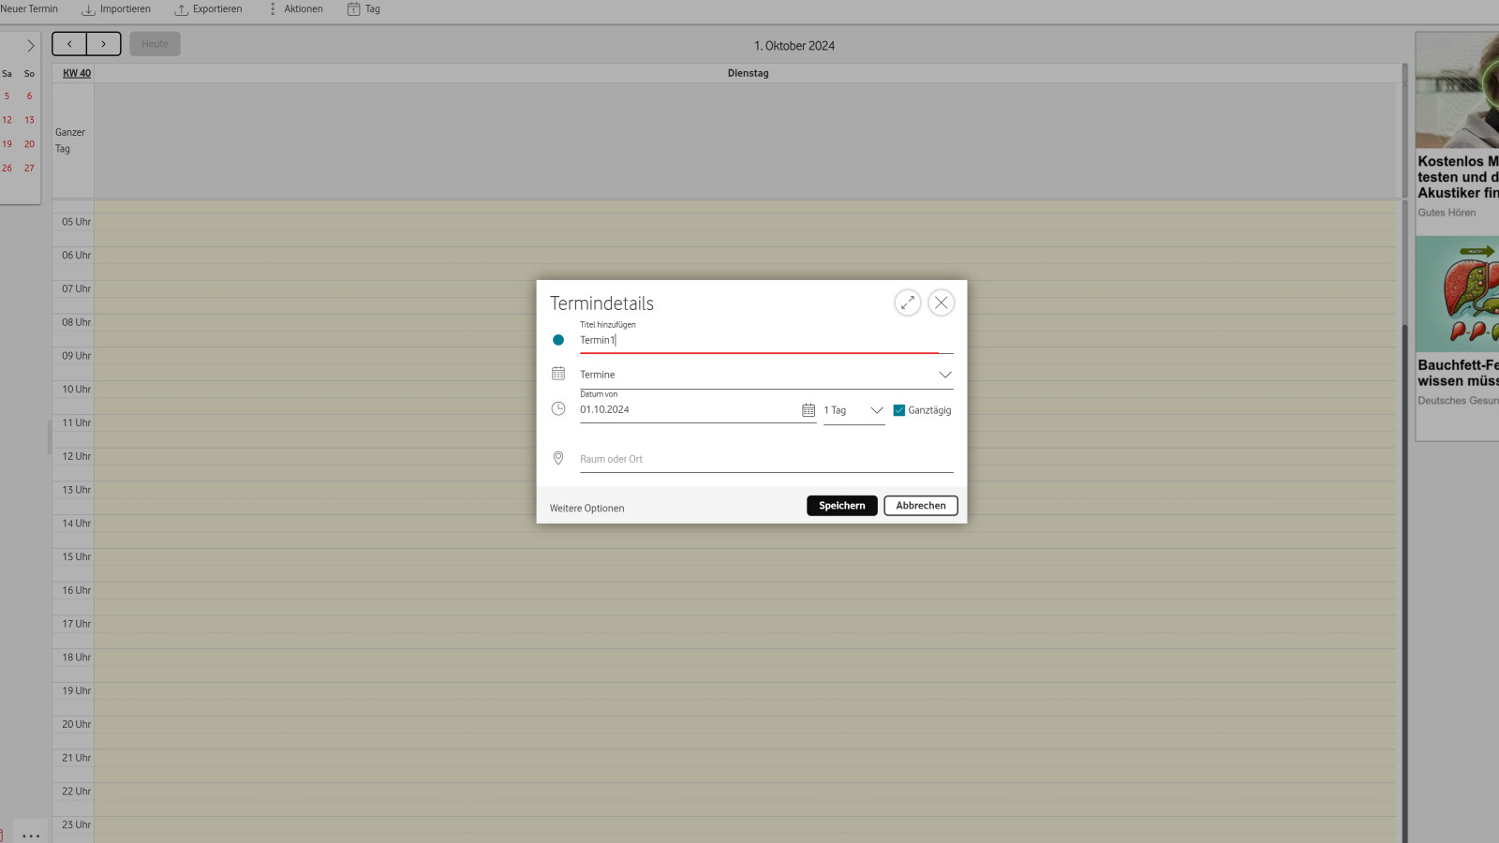
Task: Open Weitere Optionen link
Action: (x=586, y=509)
